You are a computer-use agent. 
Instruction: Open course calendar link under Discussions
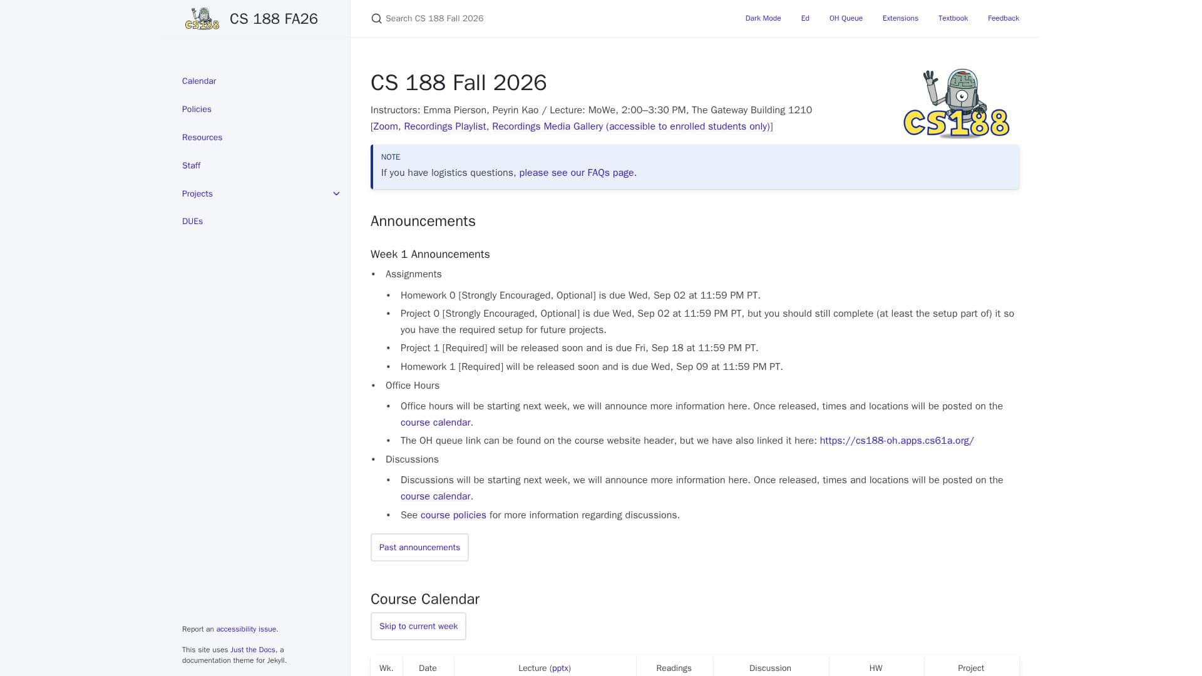[435, 496]
